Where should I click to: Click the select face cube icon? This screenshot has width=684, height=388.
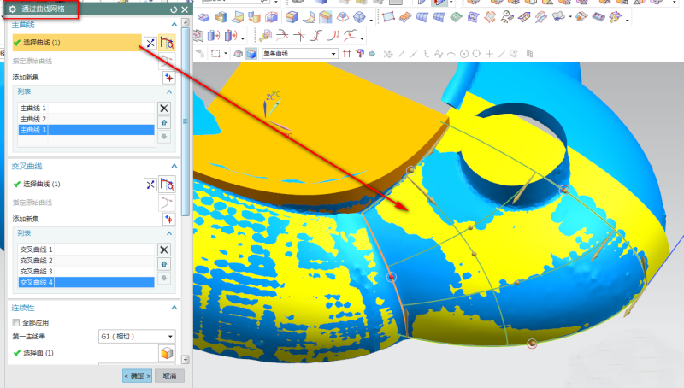pos(166,353)
